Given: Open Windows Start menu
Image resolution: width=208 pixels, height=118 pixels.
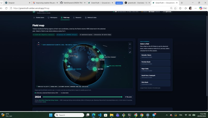Looking at the screenshot, I should pos(51,115).
